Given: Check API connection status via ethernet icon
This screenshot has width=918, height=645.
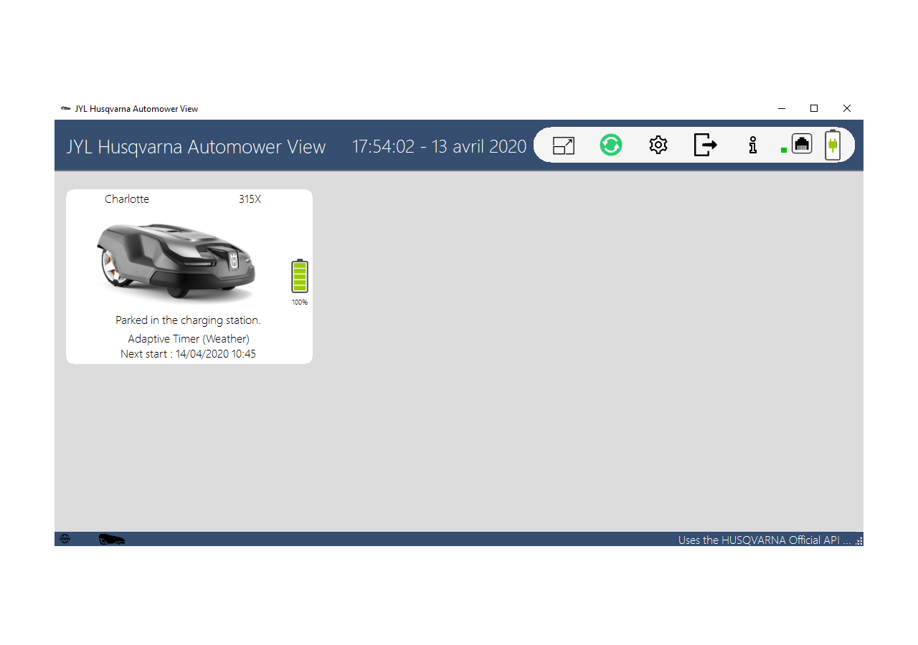Looking at the screenshot, I should (x=801, y=143).
